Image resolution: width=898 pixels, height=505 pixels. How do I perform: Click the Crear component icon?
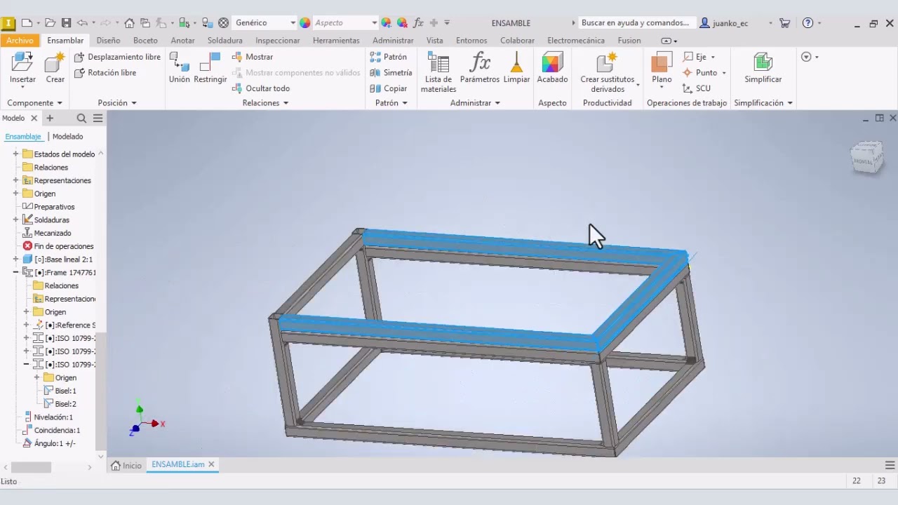pos(55,62)
